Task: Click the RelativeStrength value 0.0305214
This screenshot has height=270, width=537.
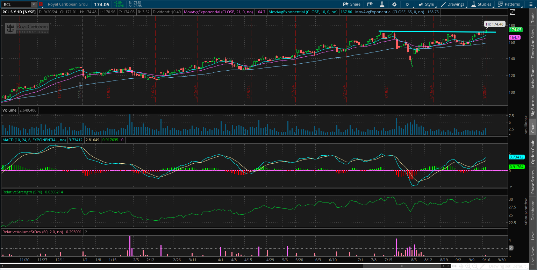Action: click(54, 192)
